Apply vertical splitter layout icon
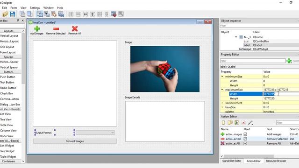Screen dimensions: 299x168 (x=93, y=14)
